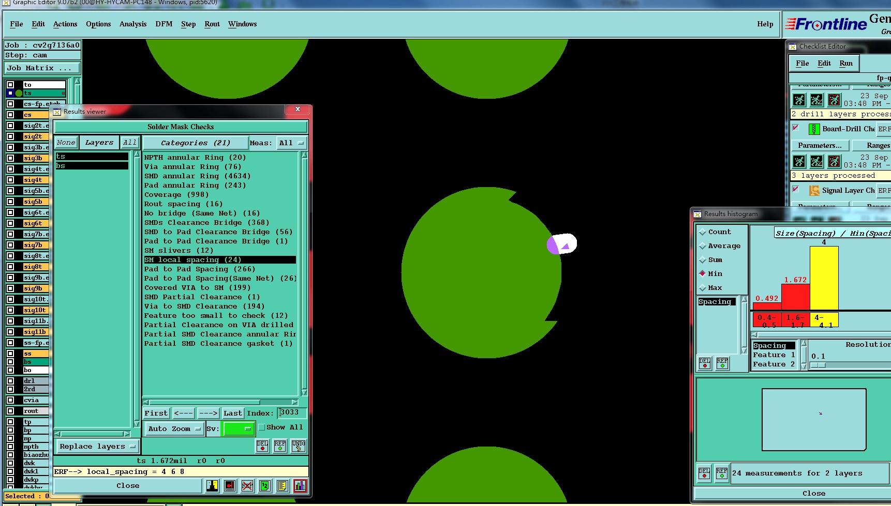Viewport: 891px width, 506px height.
Task: Uncheck the Signal Layer Checks checkbox
Action: coord(796,189)
